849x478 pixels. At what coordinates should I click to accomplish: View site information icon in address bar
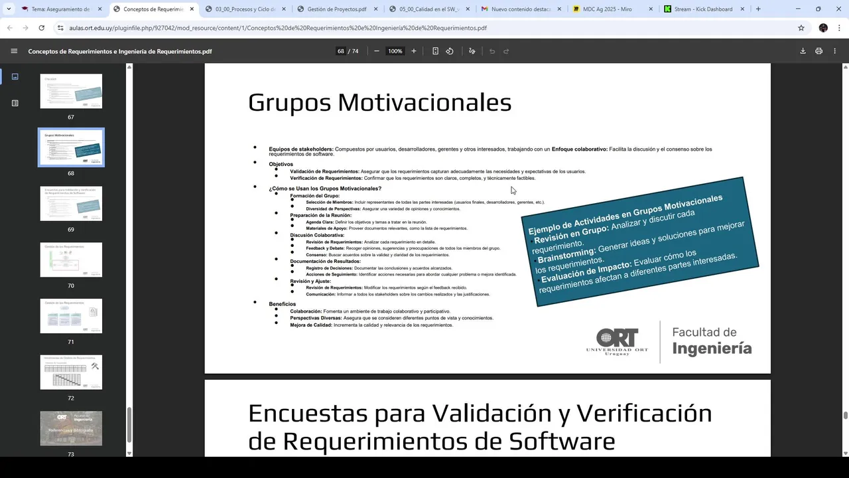pos(60,28)
